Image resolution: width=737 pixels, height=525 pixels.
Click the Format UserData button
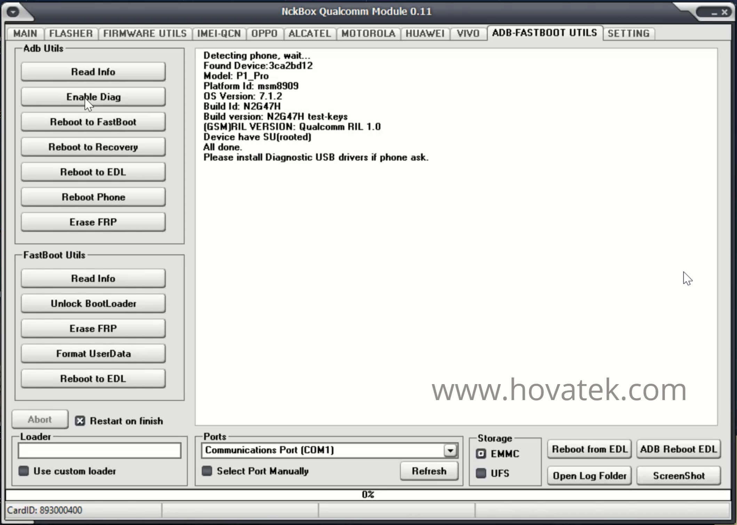(93, 353)
